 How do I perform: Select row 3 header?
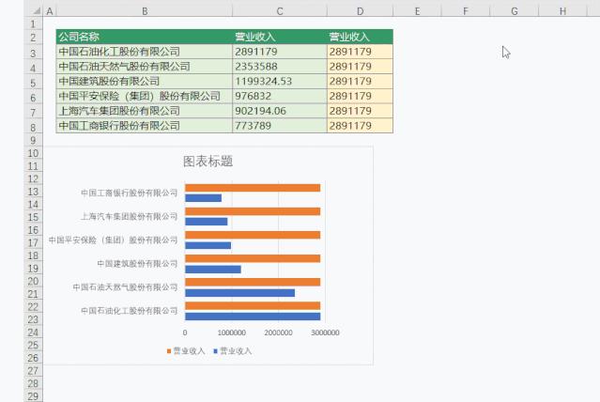(33, 54)
